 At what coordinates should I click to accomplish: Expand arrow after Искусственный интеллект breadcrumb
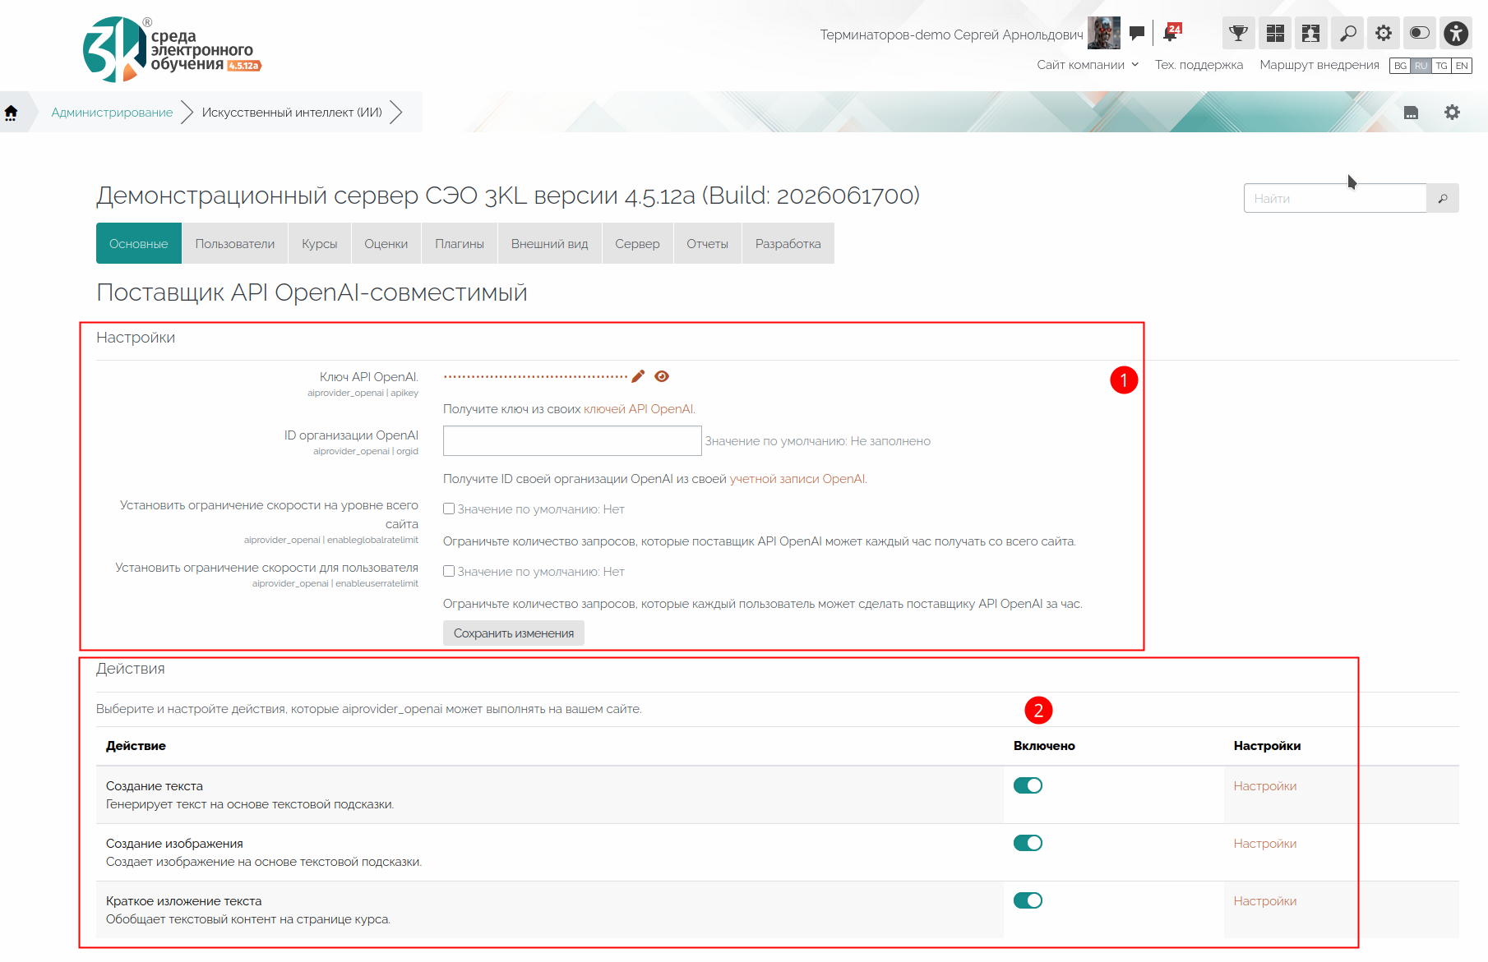pos(396,112)
